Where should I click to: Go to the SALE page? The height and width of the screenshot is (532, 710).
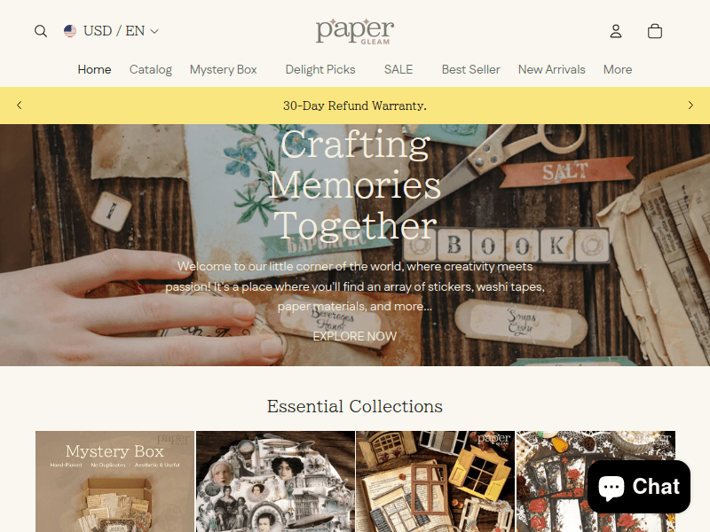pos(398,70)
